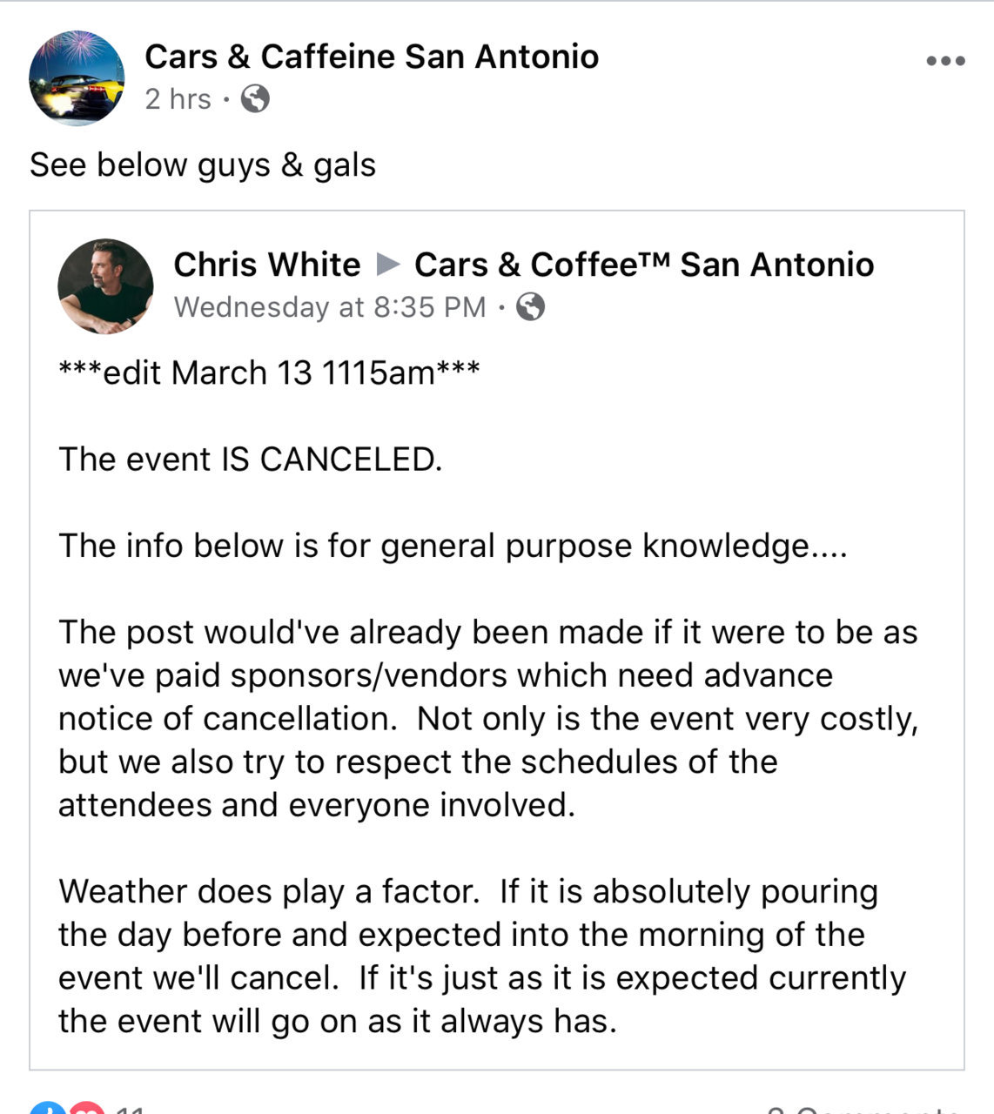Click the arrow icon after Chris White

[x=387, y=264]
